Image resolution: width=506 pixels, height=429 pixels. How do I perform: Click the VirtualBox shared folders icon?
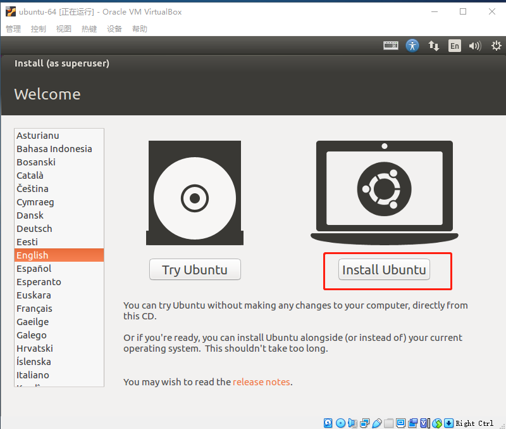(x=389, y=423)
